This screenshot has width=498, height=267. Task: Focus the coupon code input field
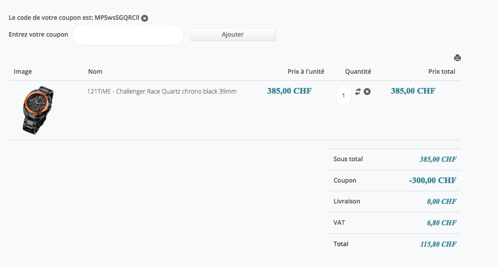pyautogui.click(x=127, y=35)
